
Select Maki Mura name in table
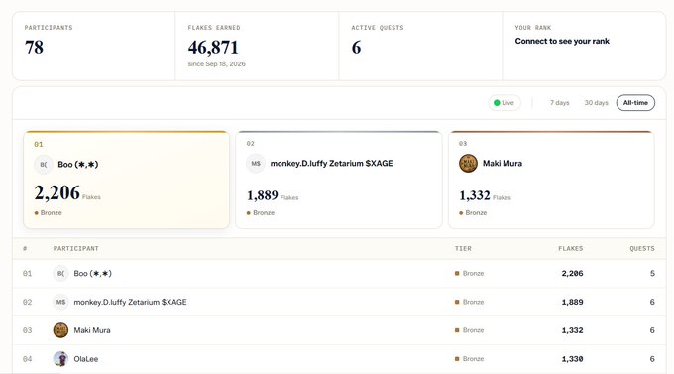(92, 330)
